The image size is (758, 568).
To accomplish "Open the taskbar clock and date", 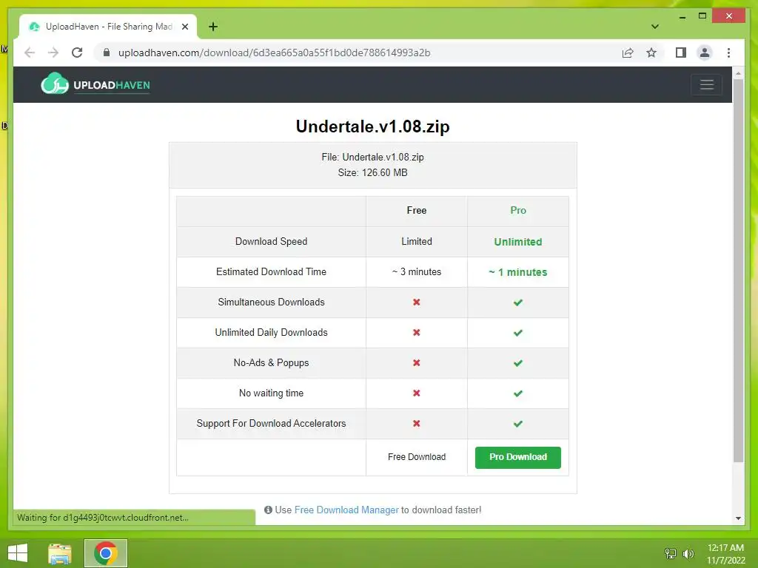I will coord(725,554).
